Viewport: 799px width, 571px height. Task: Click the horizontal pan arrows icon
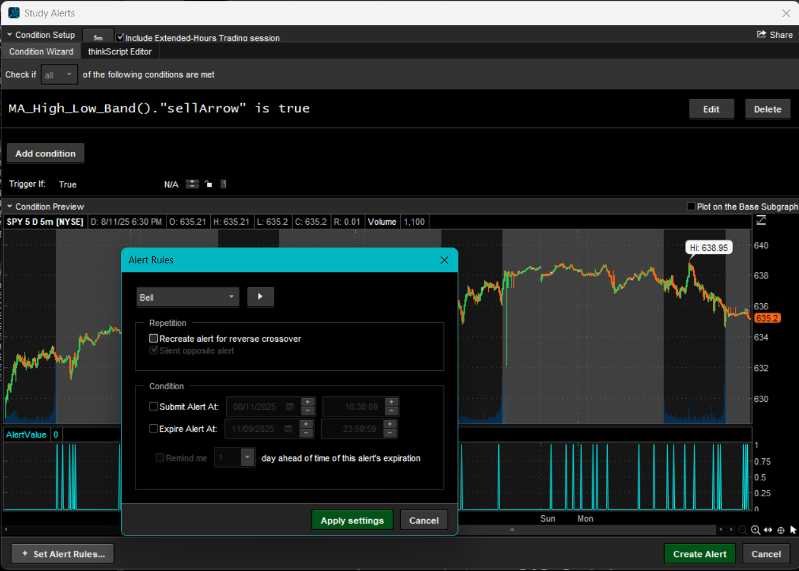coord(768,530)
